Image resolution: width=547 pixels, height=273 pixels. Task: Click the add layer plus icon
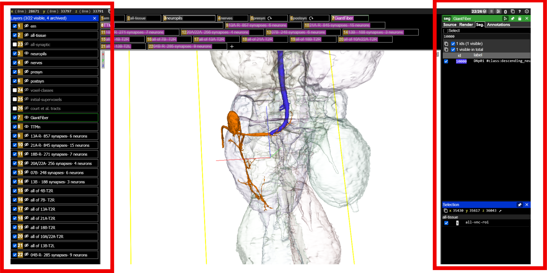232,46
